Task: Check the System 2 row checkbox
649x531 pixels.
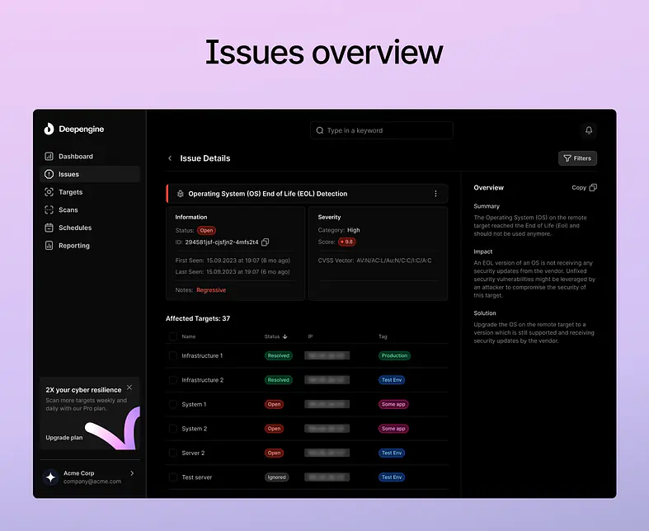Action: point(173,429)
